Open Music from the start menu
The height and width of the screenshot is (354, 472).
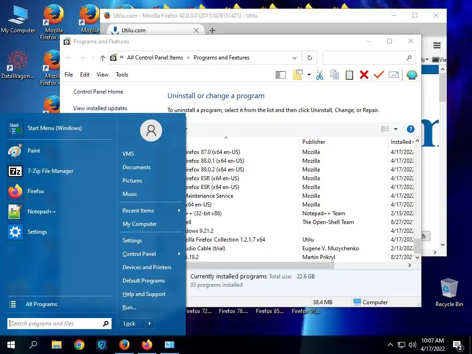[x=151, y=194]
